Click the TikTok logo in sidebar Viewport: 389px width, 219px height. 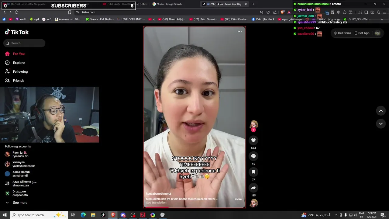(17, 32)
